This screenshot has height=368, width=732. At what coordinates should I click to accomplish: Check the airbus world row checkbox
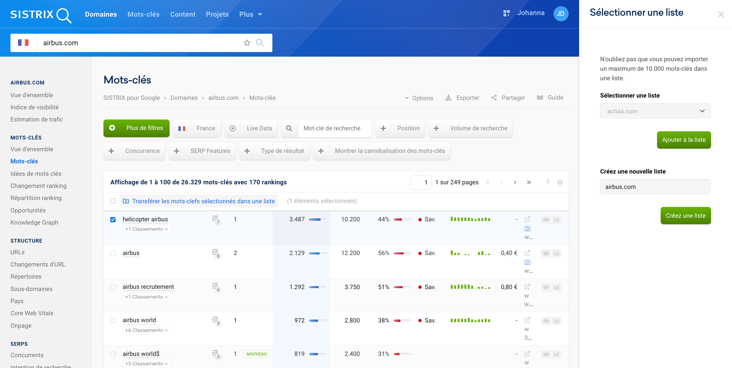click(113, 321)
